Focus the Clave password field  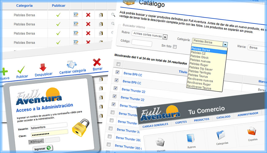coord(49,133)
